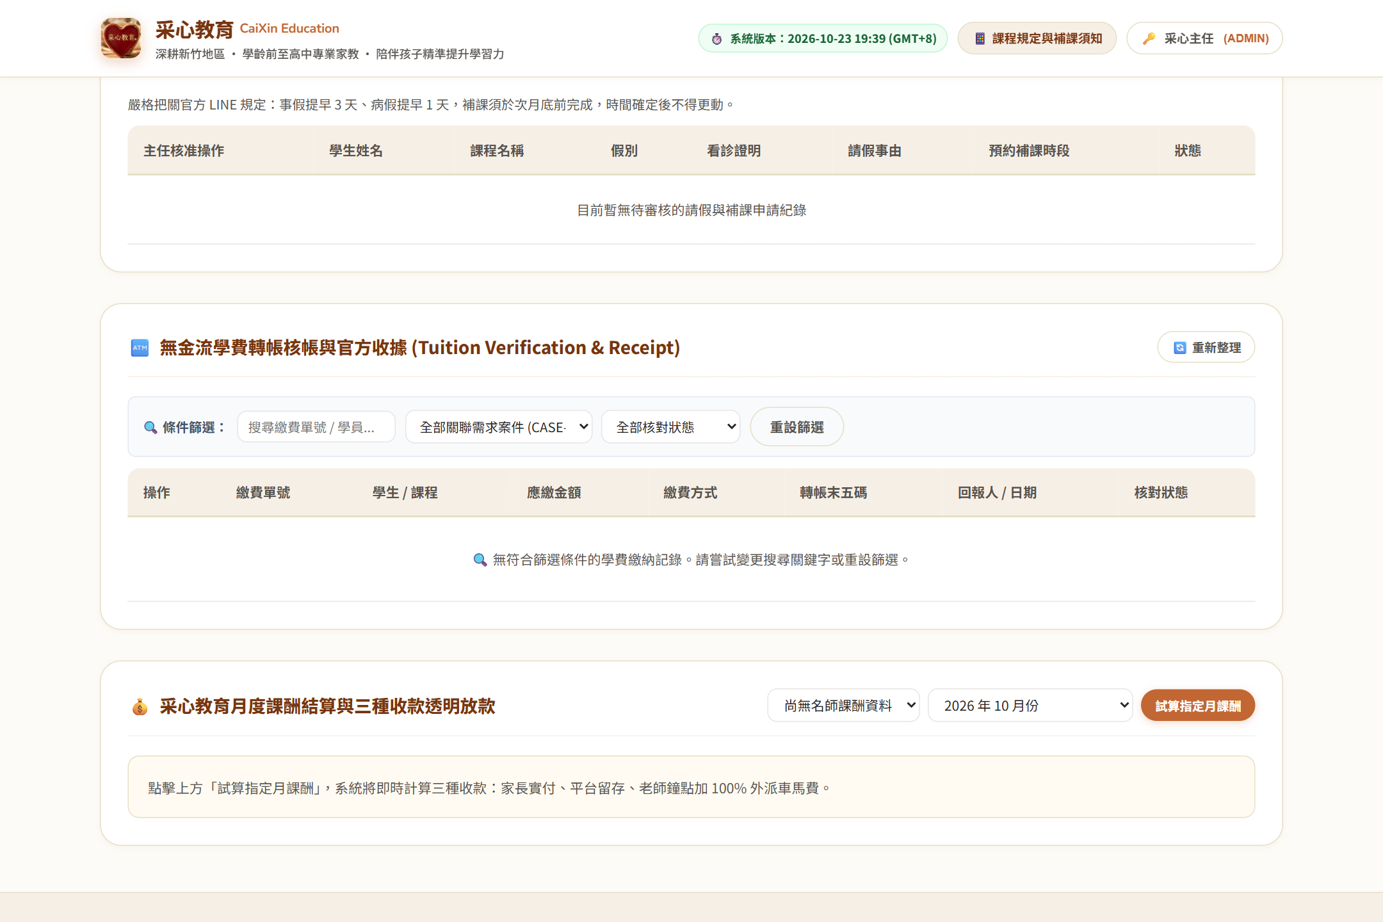Click the ATM icon beside tuition verification heading

tap(140, 348)
